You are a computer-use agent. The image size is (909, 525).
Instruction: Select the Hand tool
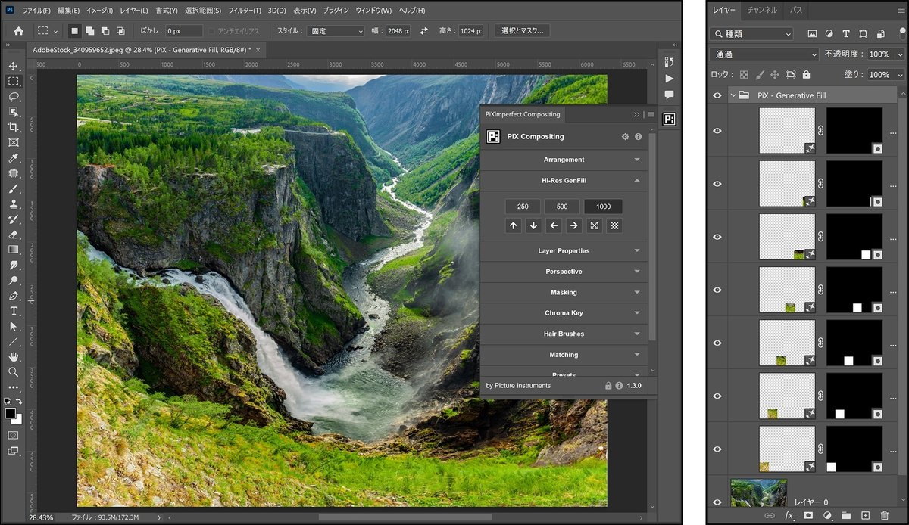(14, 357)
